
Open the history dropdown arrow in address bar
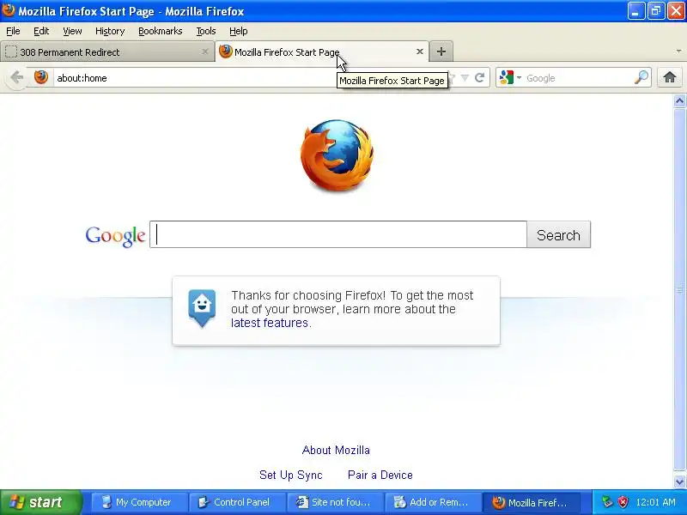[465, 78]
